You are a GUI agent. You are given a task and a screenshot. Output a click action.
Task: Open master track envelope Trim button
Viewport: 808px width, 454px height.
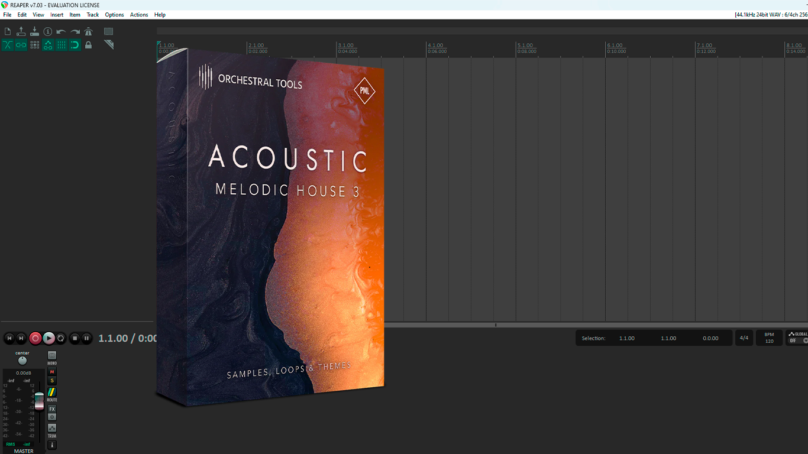coord(52,428)
